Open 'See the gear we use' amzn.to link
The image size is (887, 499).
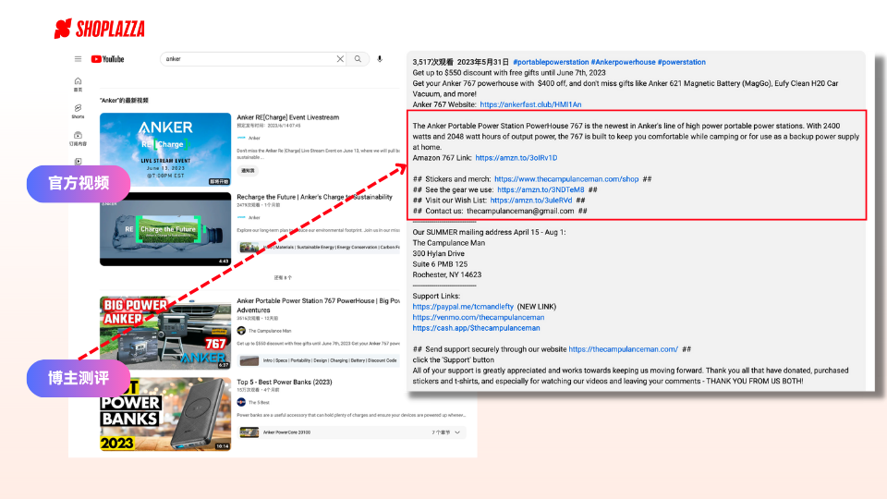click(541, 190)
